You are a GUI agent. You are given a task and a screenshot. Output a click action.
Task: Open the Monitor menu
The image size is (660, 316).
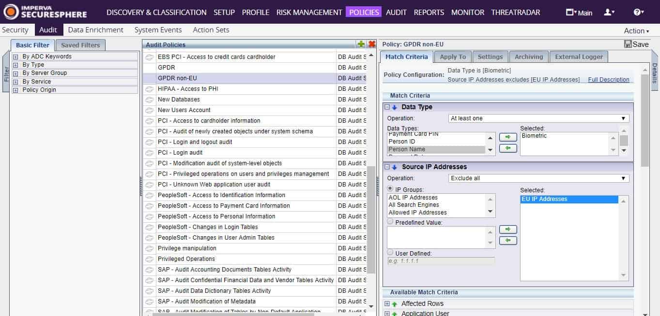point(467,12)
